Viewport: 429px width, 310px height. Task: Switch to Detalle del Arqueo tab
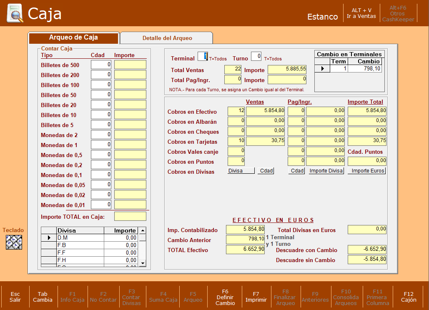[x=167, y=38]
